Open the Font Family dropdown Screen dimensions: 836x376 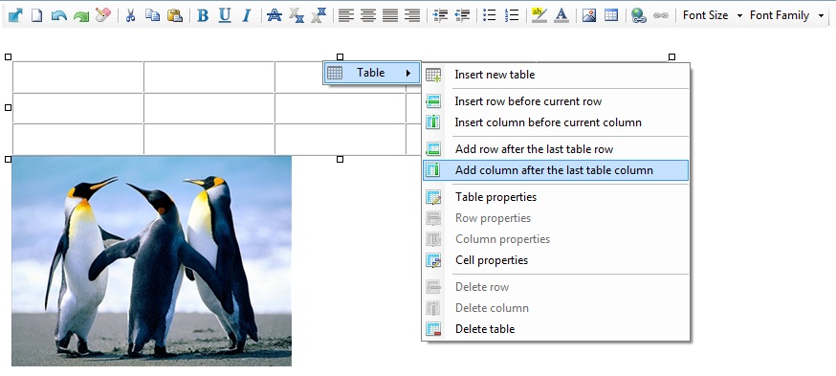point(786,15)
